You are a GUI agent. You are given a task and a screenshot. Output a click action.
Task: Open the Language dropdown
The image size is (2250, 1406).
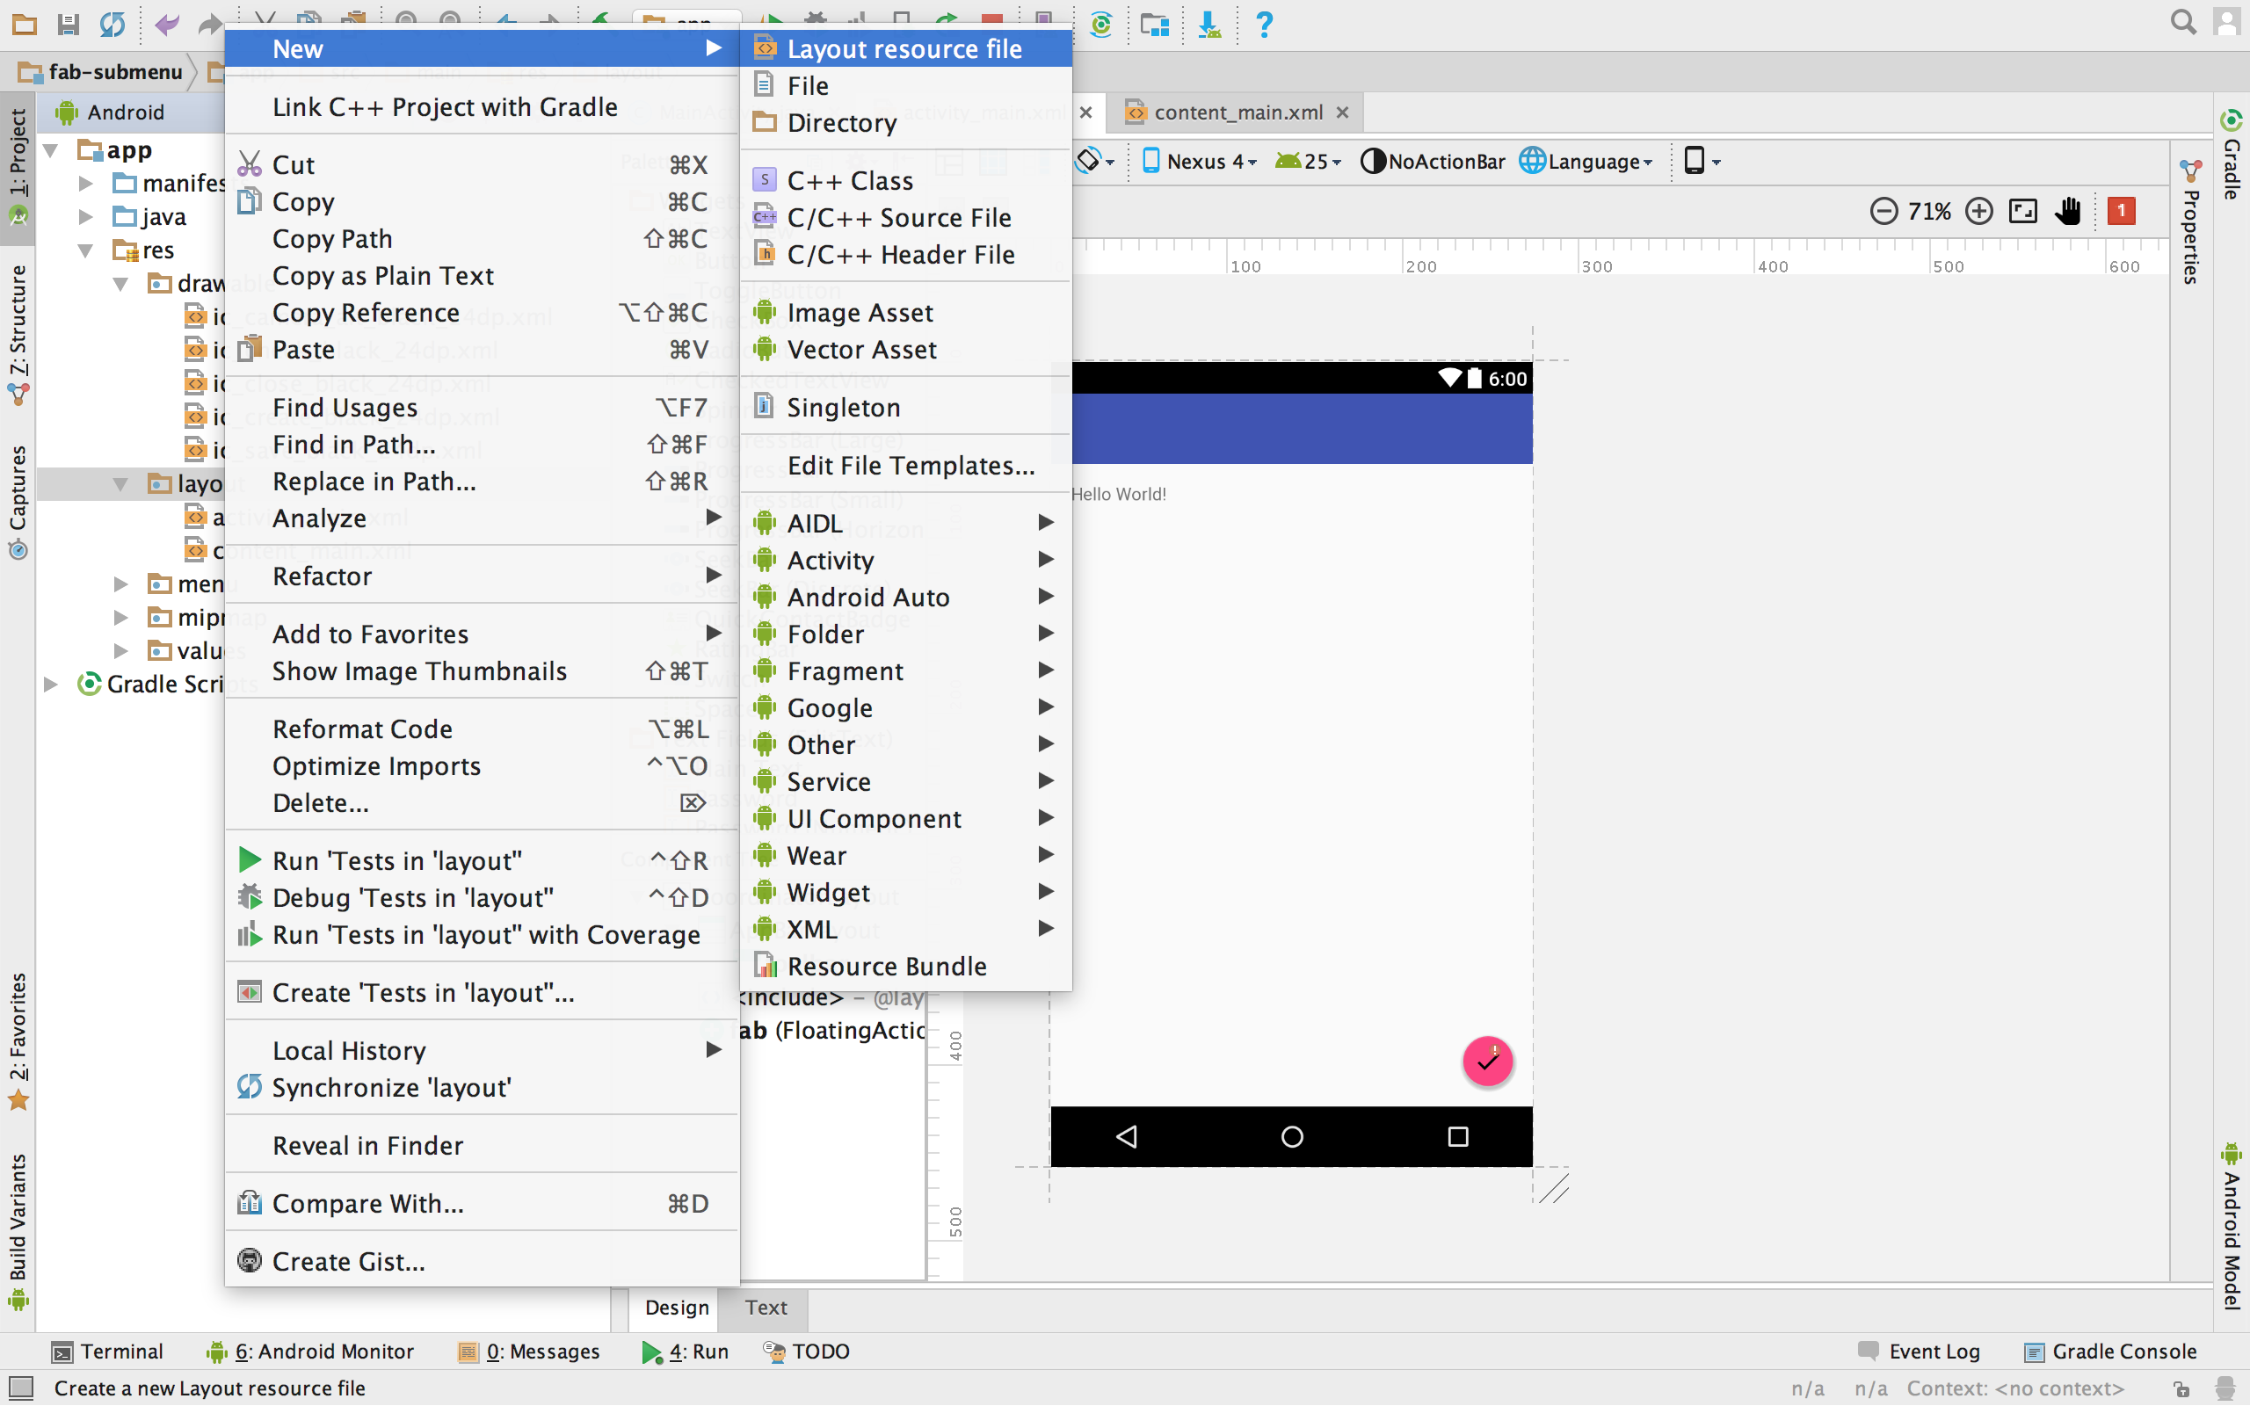[1588, 162]
